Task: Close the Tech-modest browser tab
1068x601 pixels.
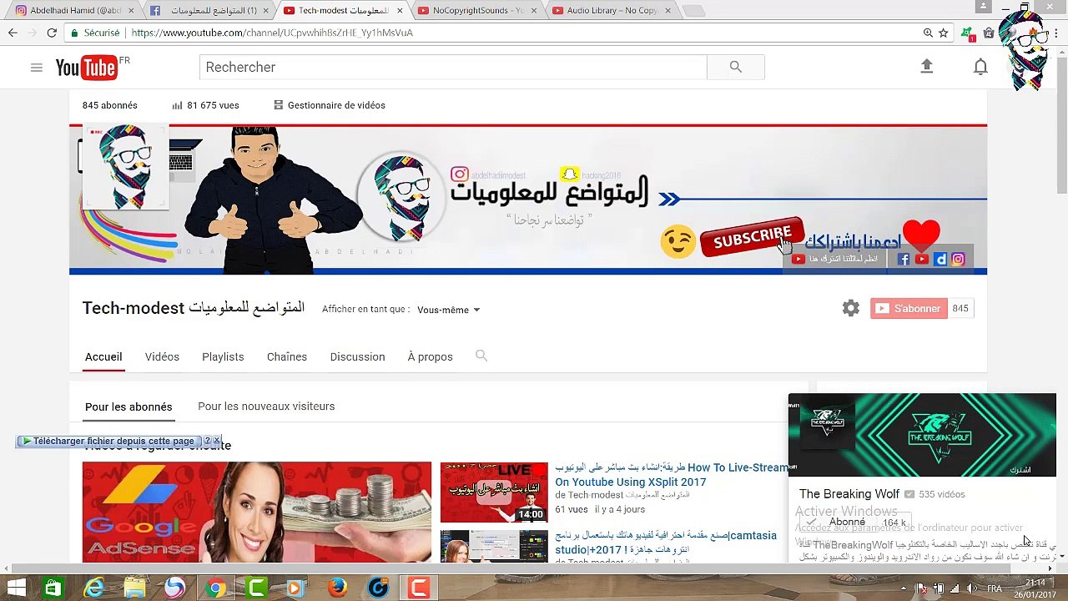Action: 400,11
